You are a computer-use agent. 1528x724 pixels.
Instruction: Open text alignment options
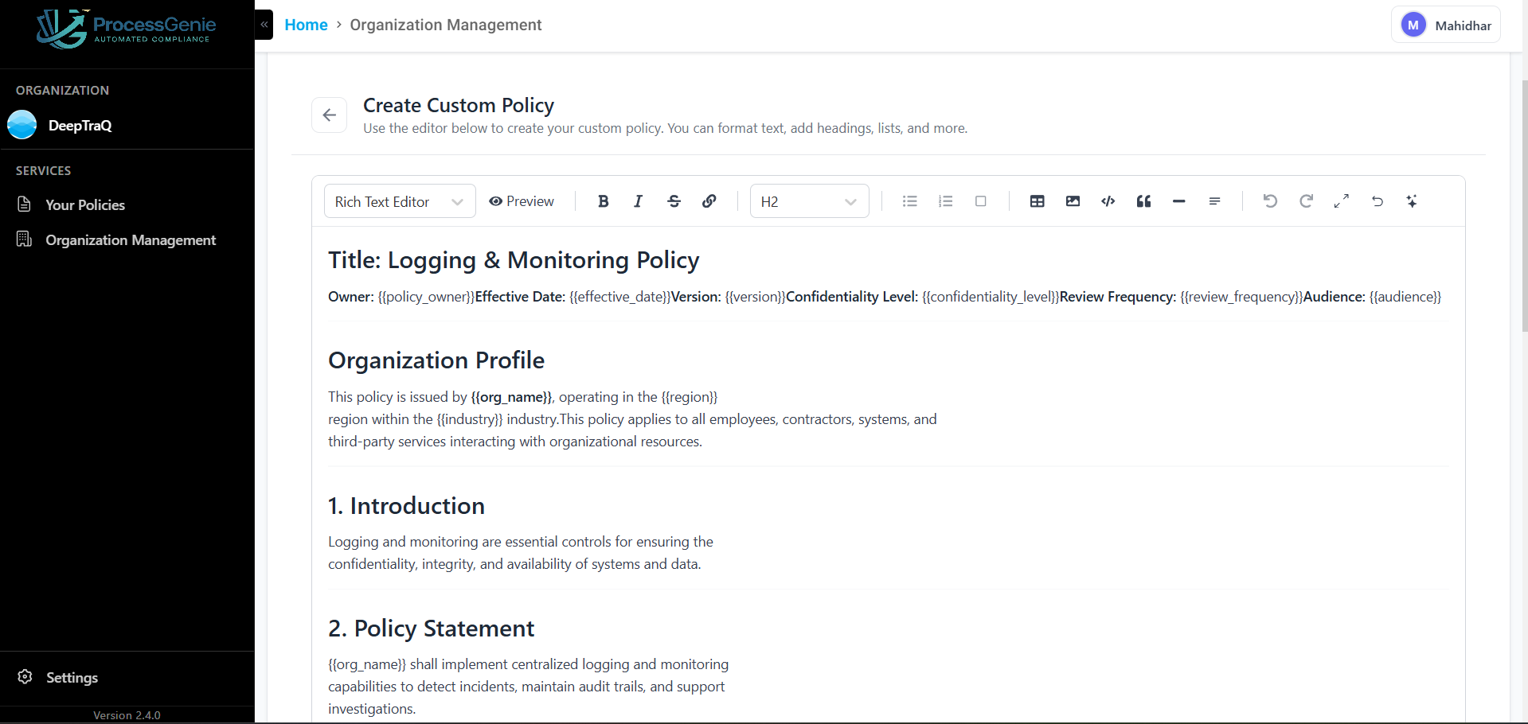pos(1215,201)
